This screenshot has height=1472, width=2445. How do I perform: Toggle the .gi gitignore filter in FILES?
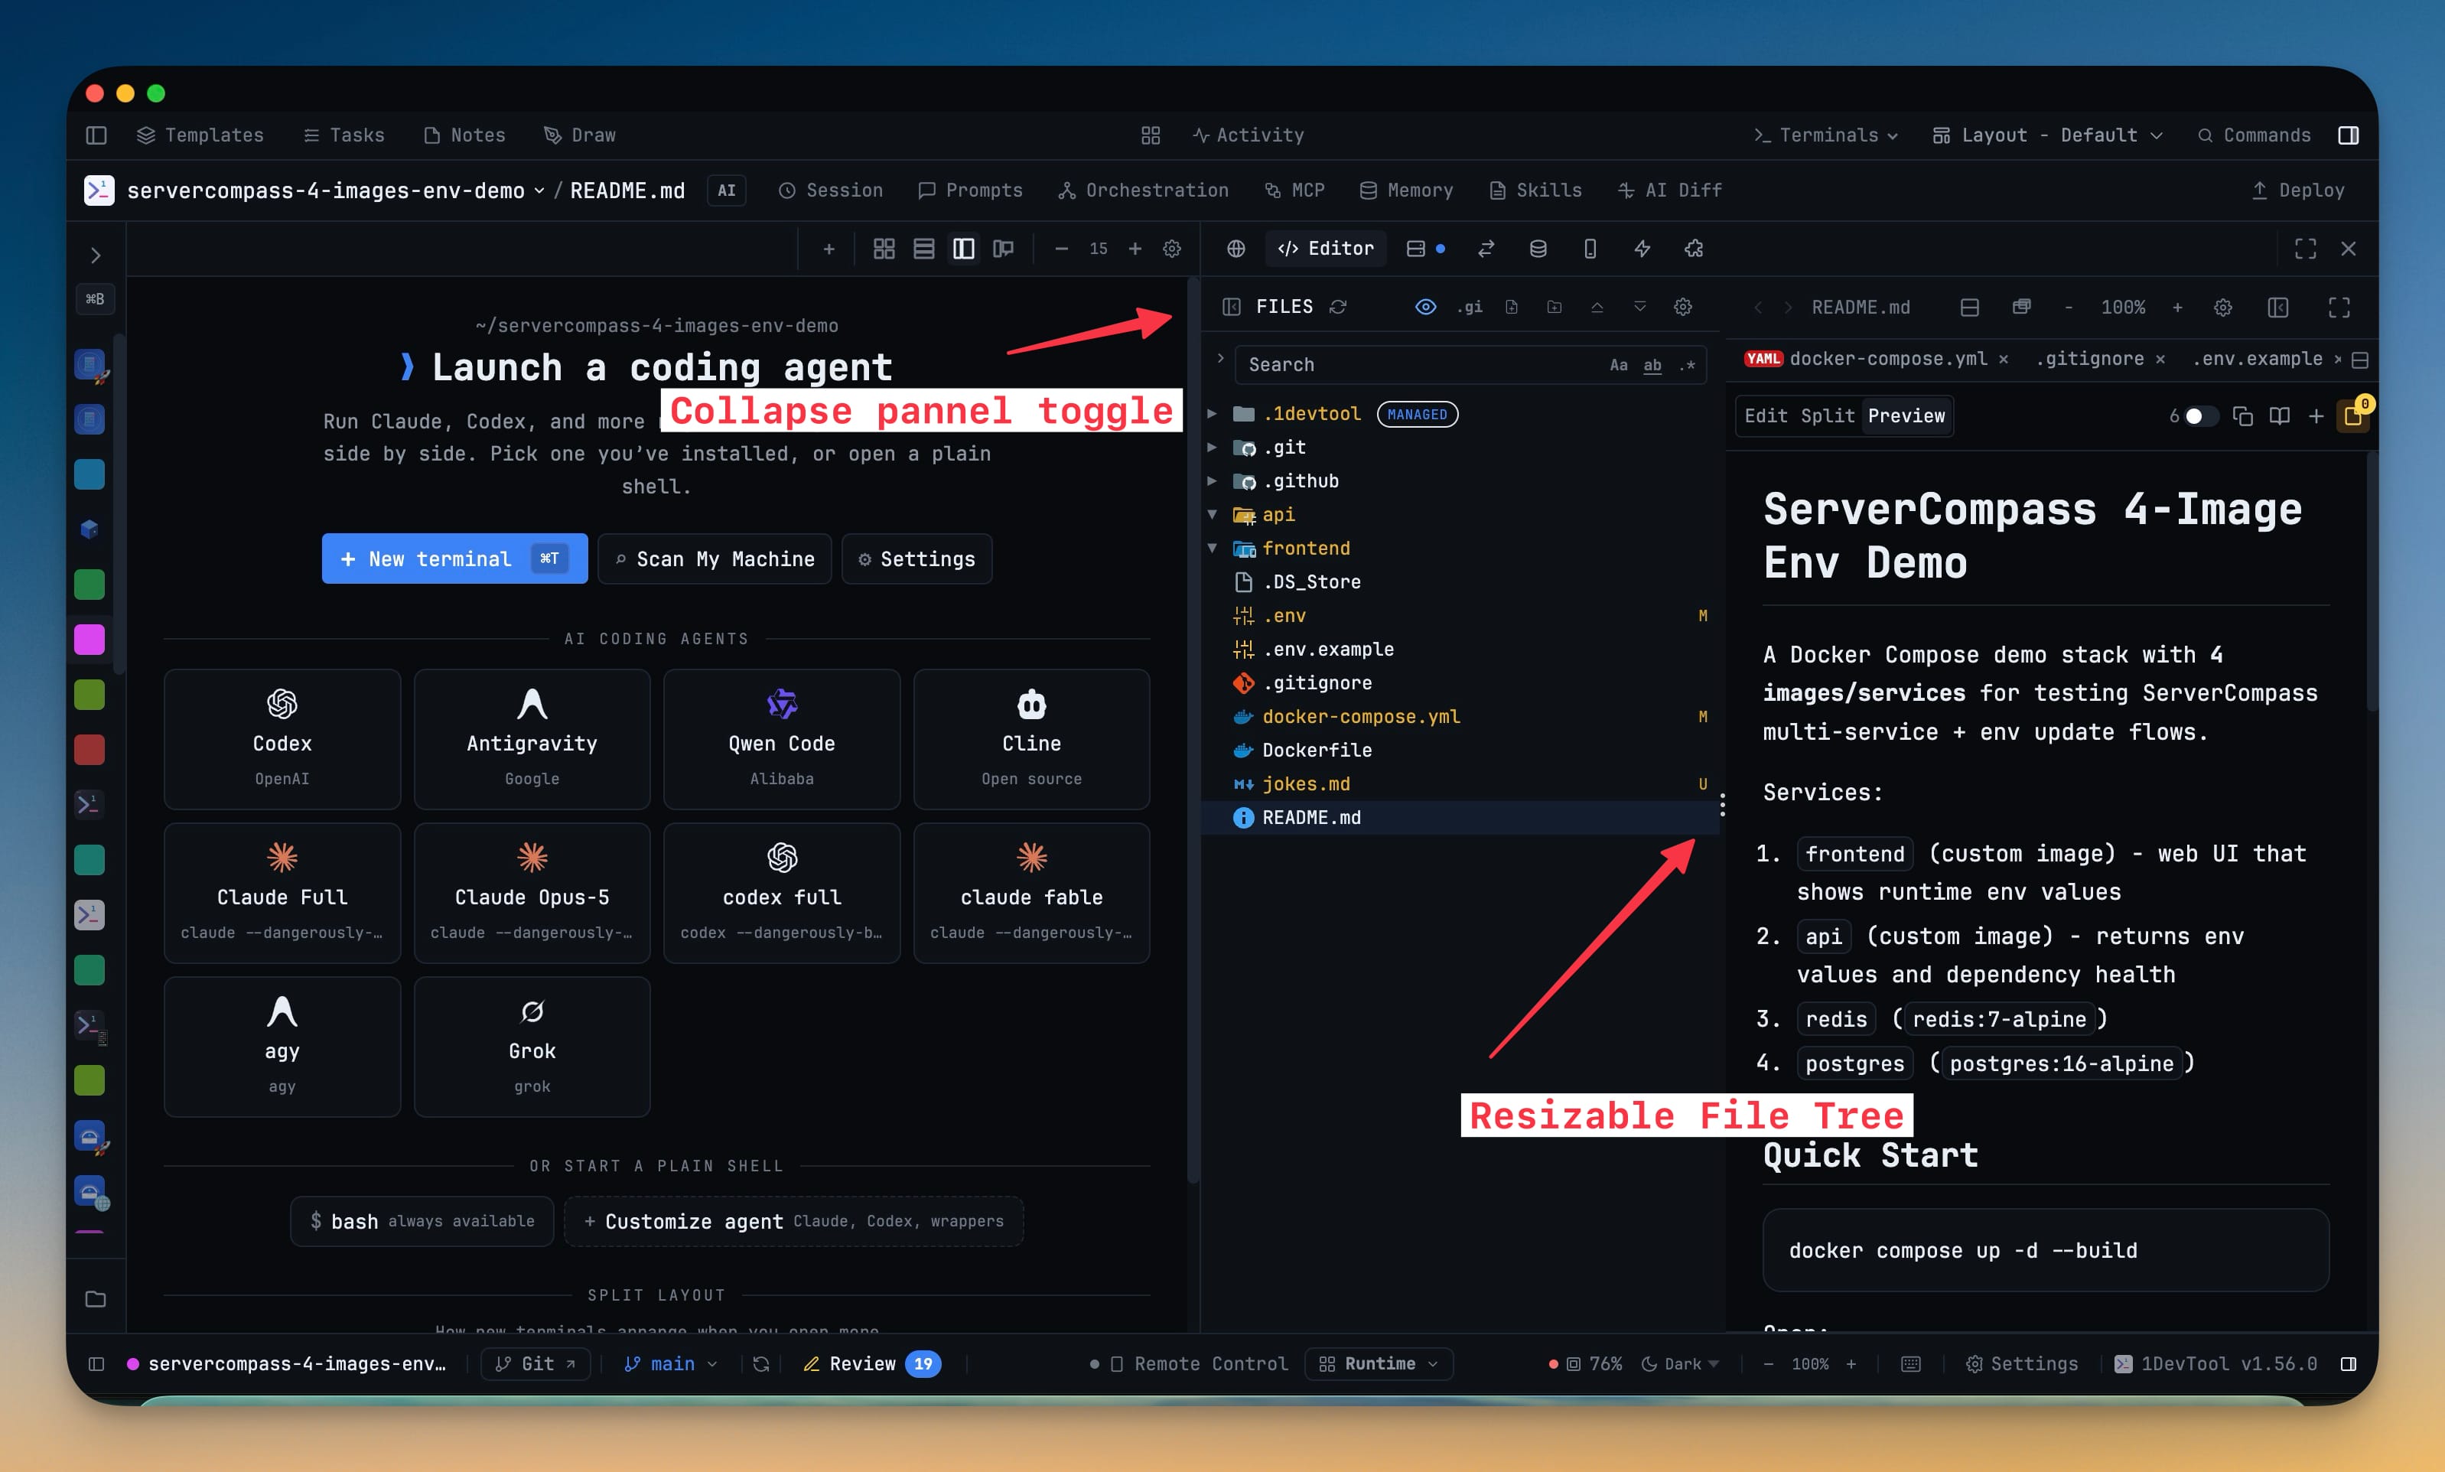[x=1469, y=307]
